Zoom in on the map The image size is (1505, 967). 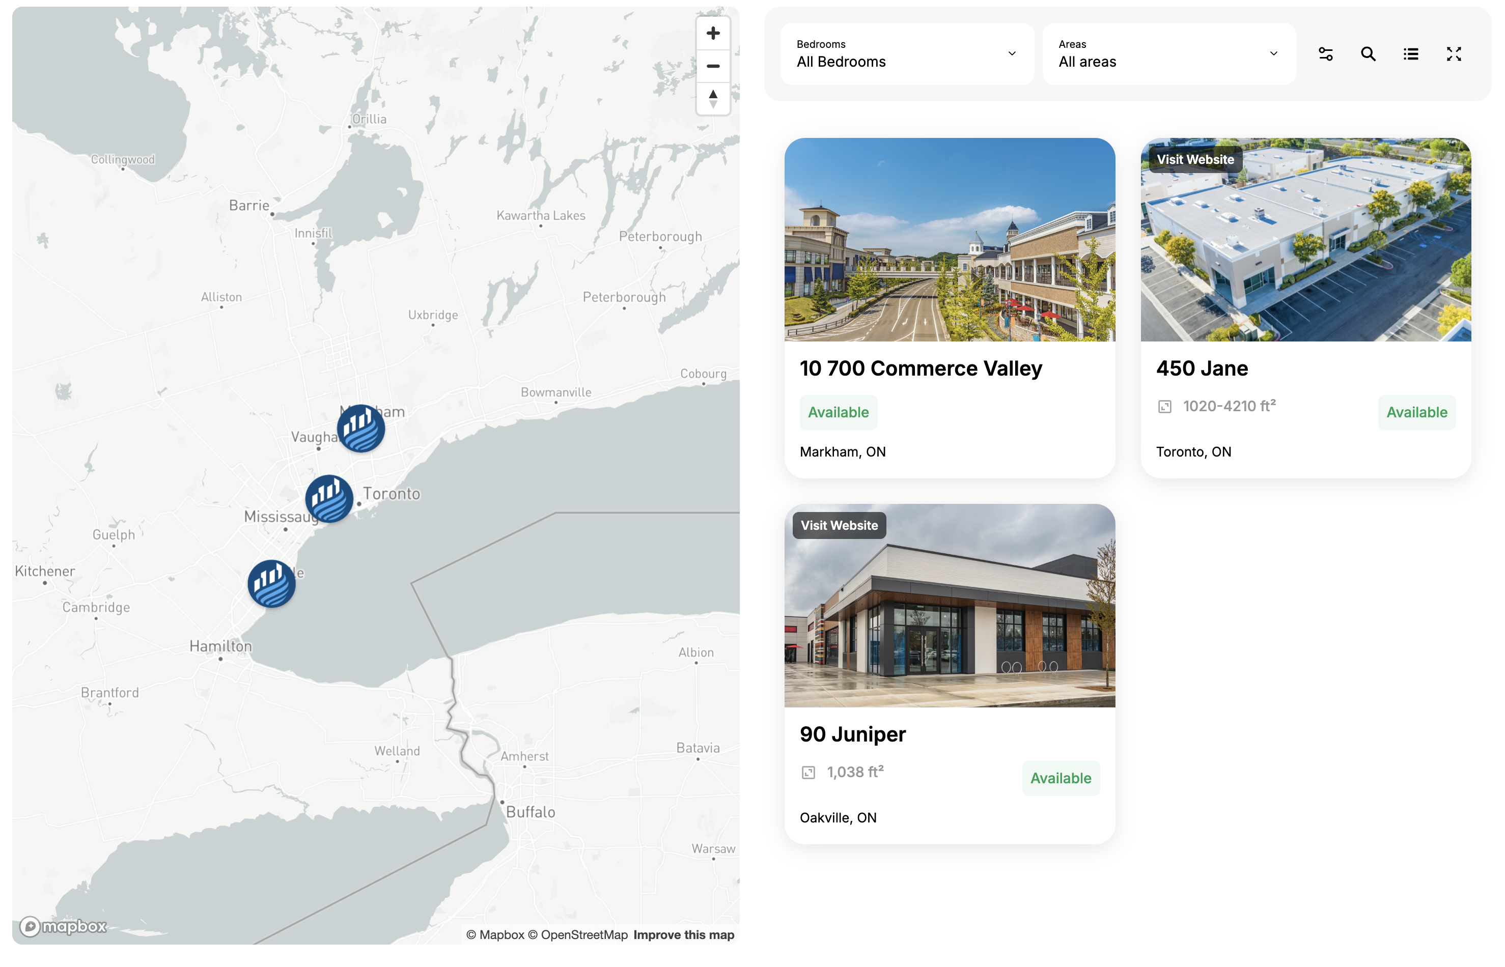tap(713, 33)
